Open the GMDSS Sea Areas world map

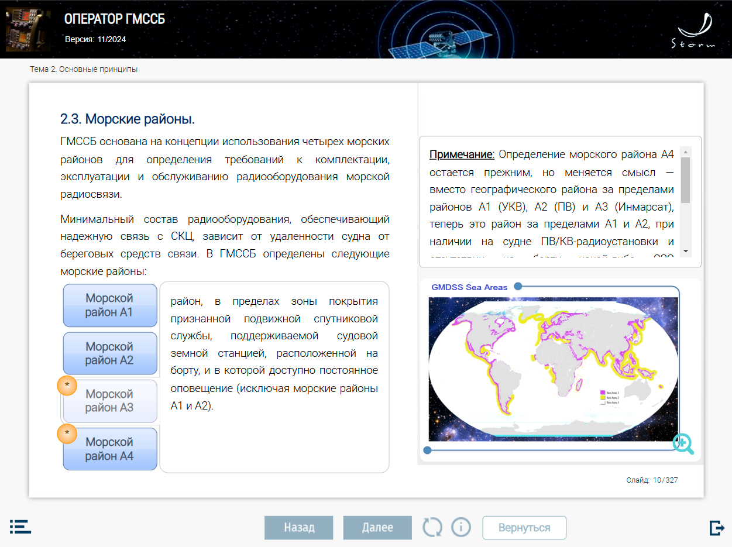(x=554, y=369)
